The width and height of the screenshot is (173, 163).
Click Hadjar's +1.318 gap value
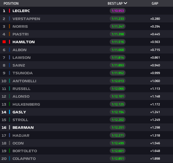point(155,135)
